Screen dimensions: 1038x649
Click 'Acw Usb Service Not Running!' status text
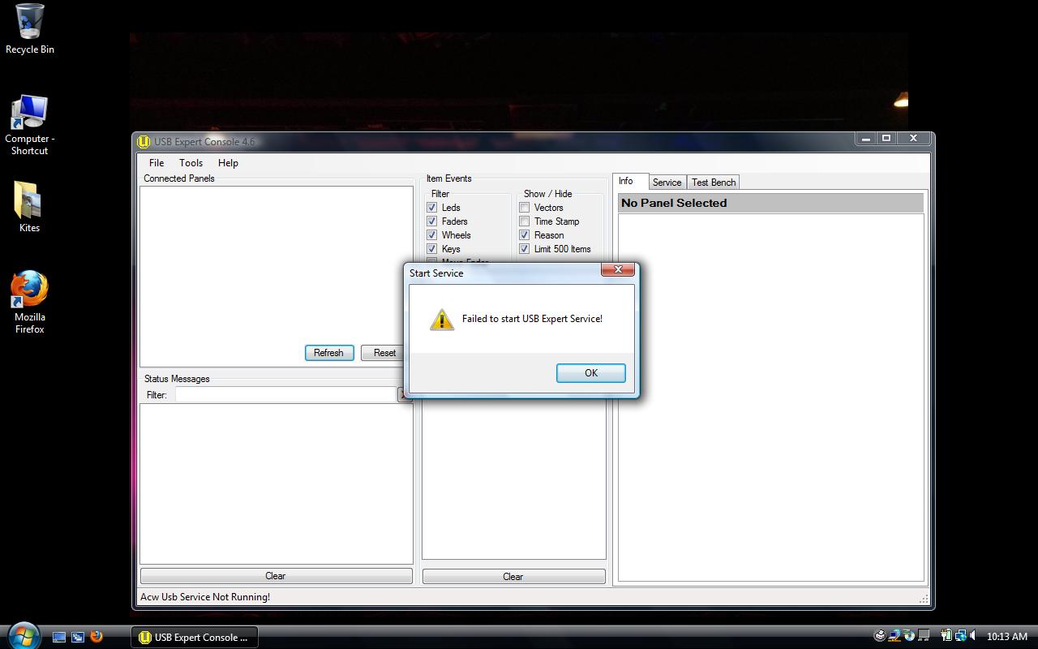point(205,597)
